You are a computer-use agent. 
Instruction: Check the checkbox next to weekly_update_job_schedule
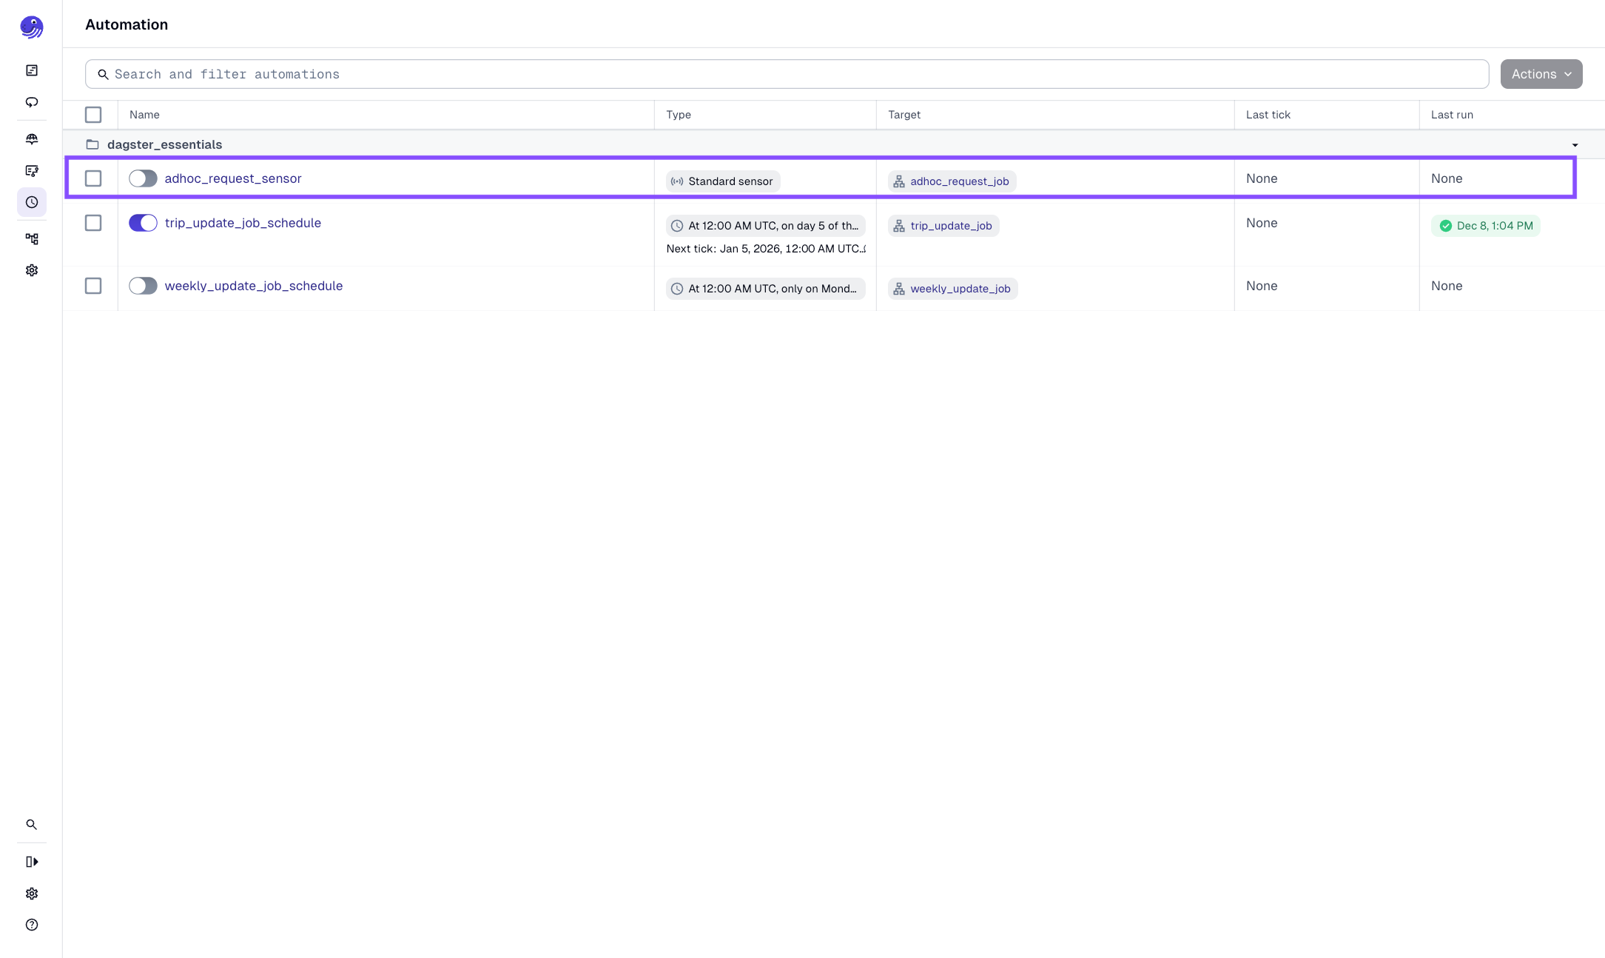(92, 286)
